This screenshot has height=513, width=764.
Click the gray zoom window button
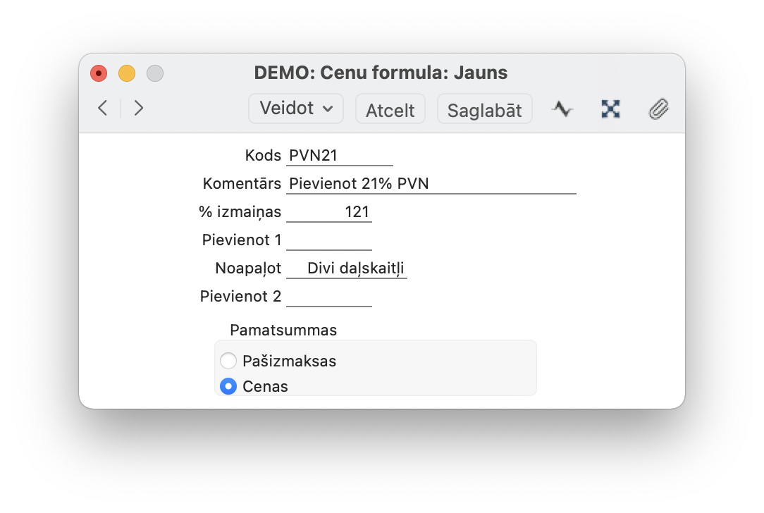click(154, 73)
